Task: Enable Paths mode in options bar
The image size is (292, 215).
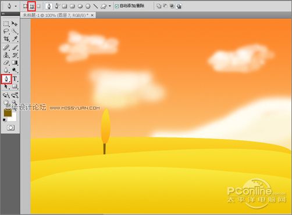Action: [x=32, y=6]
